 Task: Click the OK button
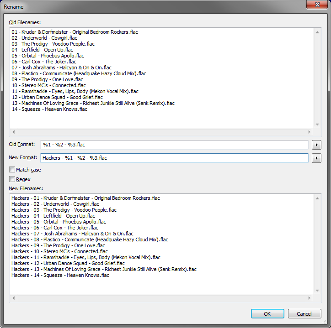point(267,314)
